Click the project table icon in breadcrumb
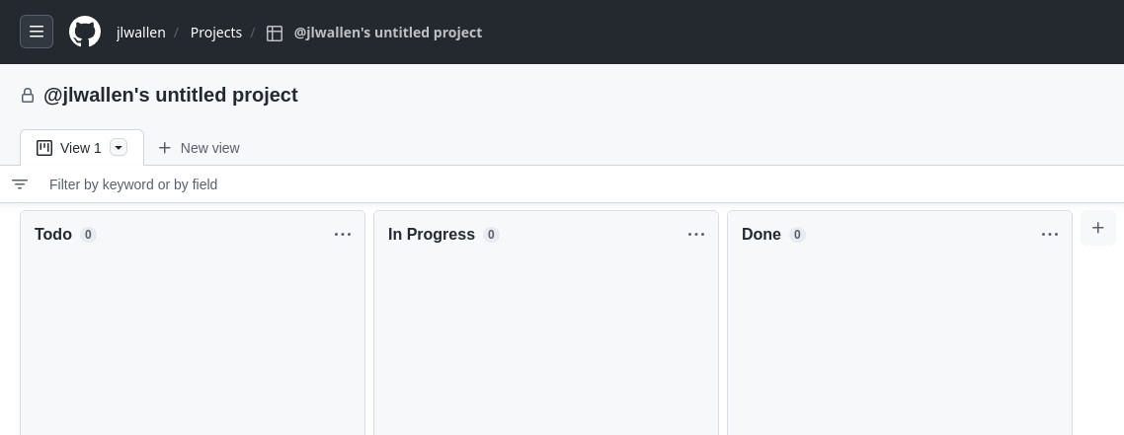 tap(275, 33)
